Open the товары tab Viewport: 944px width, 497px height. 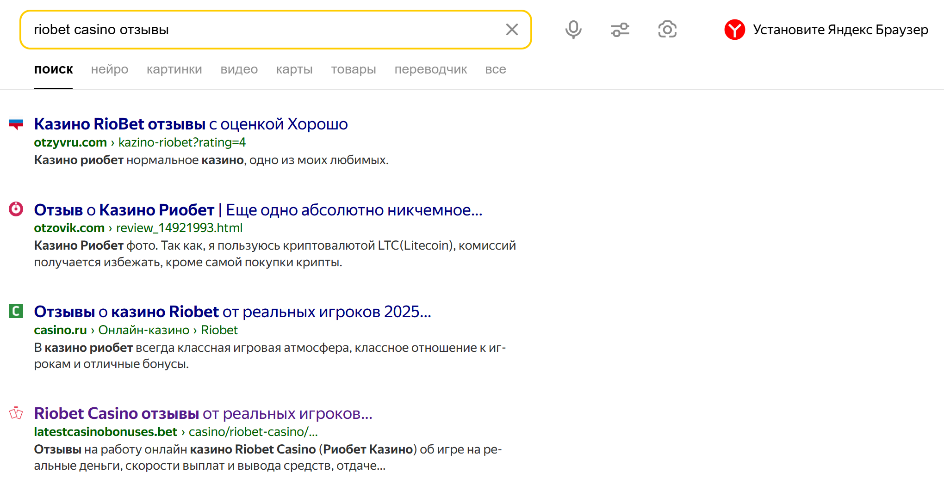pyautogui.click(x=354, y=69)
